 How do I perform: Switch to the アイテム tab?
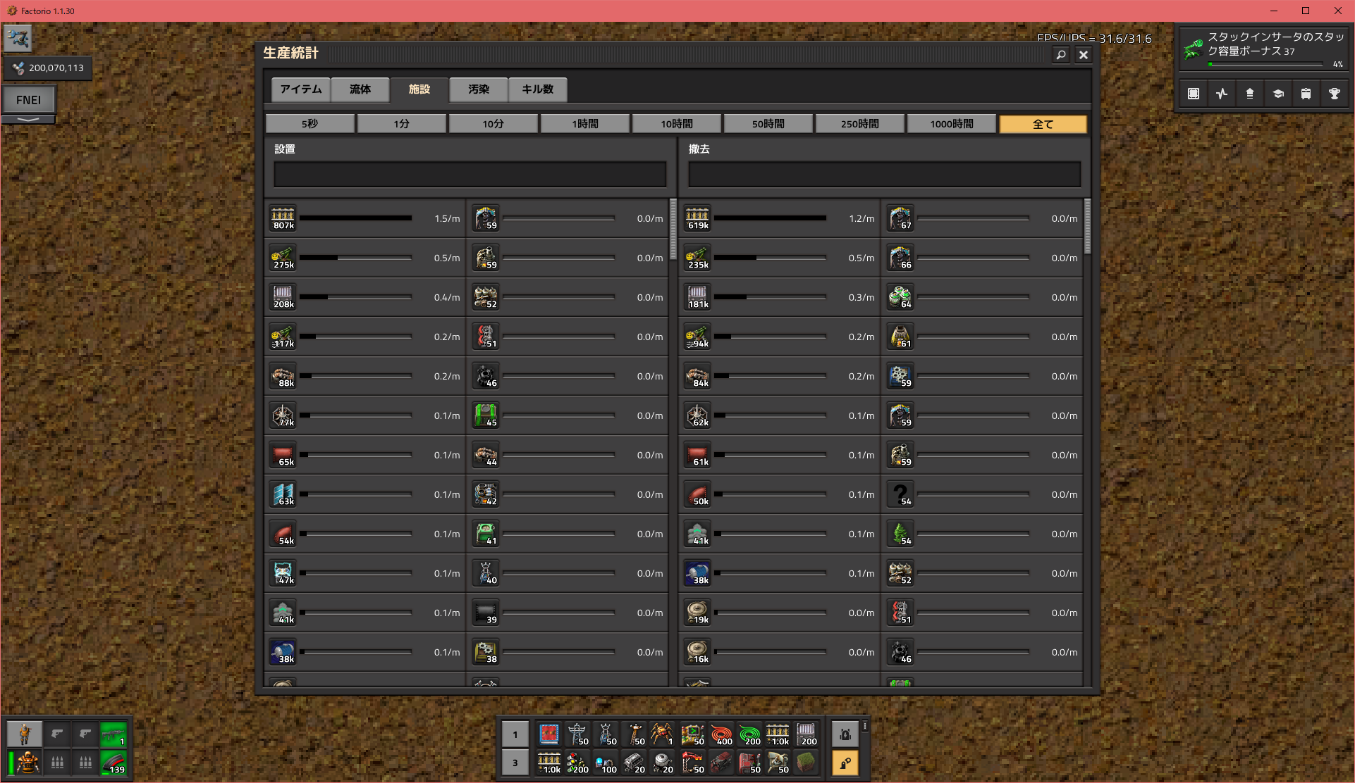pos(301,89)
